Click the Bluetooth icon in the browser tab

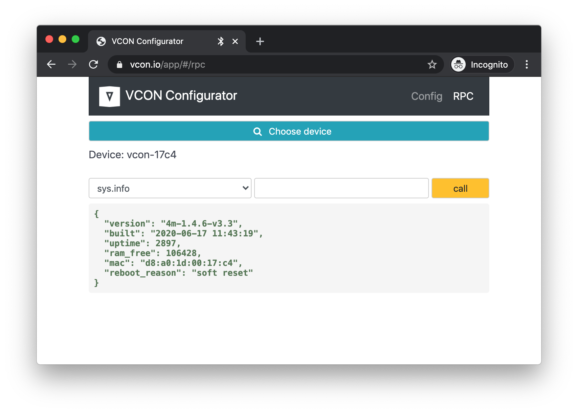click(220, 41)
